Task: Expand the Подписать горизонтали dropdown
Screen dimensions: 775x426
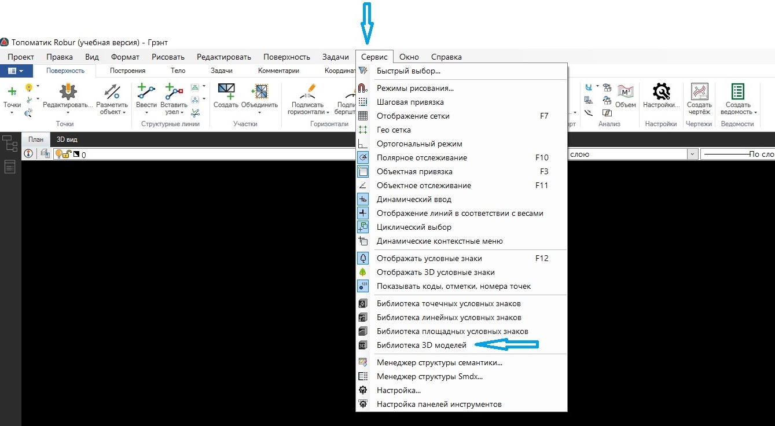Action: 328,112
